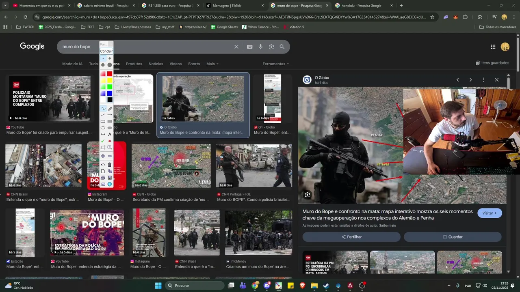Click the 'Guardar' save button
This screenshot has height=292, width=520.
(453, 237)
